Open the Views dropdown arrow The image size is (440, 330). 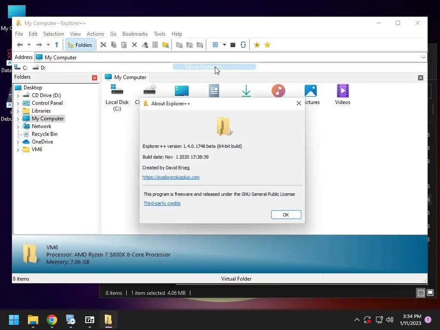click(224, 45)
